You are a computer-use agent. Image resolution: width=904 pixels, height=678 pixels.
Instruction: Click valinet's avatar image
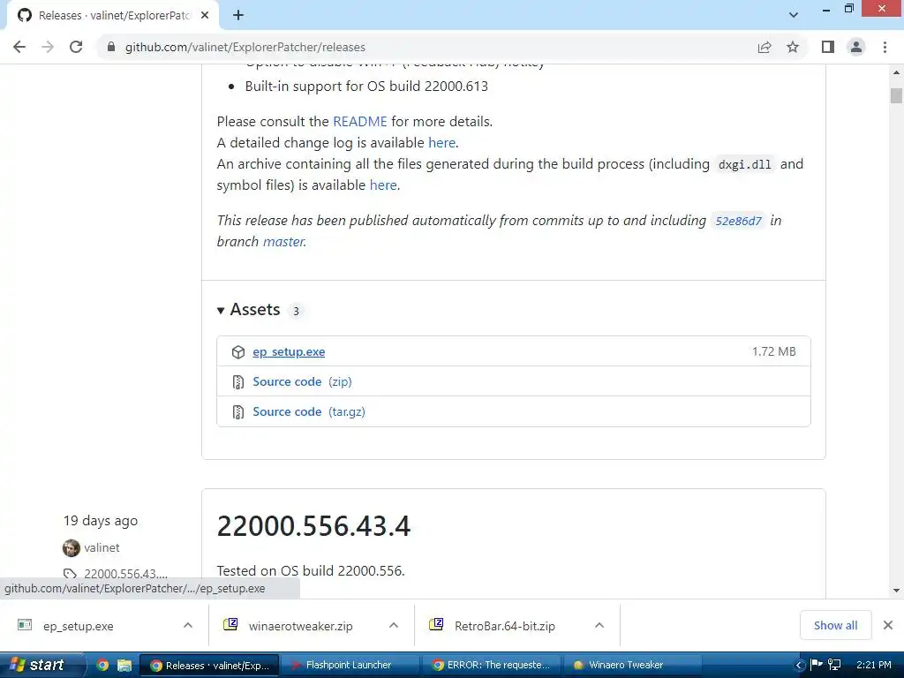(71, 547)
